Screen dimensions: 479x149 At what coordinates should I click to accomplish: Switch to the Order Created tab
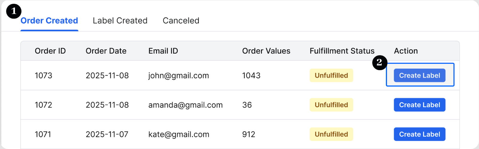49,21
